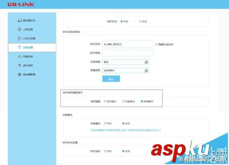
Task: Turn guest mode off
Action: pos(123,123)
